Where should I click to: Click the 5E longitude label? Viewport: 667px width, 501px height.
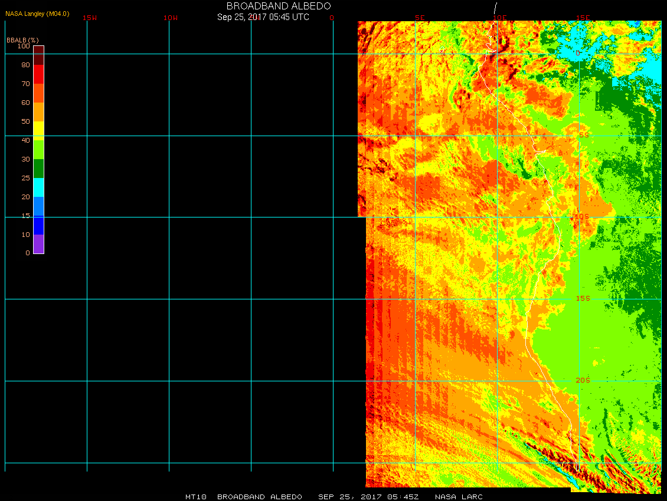420,18
